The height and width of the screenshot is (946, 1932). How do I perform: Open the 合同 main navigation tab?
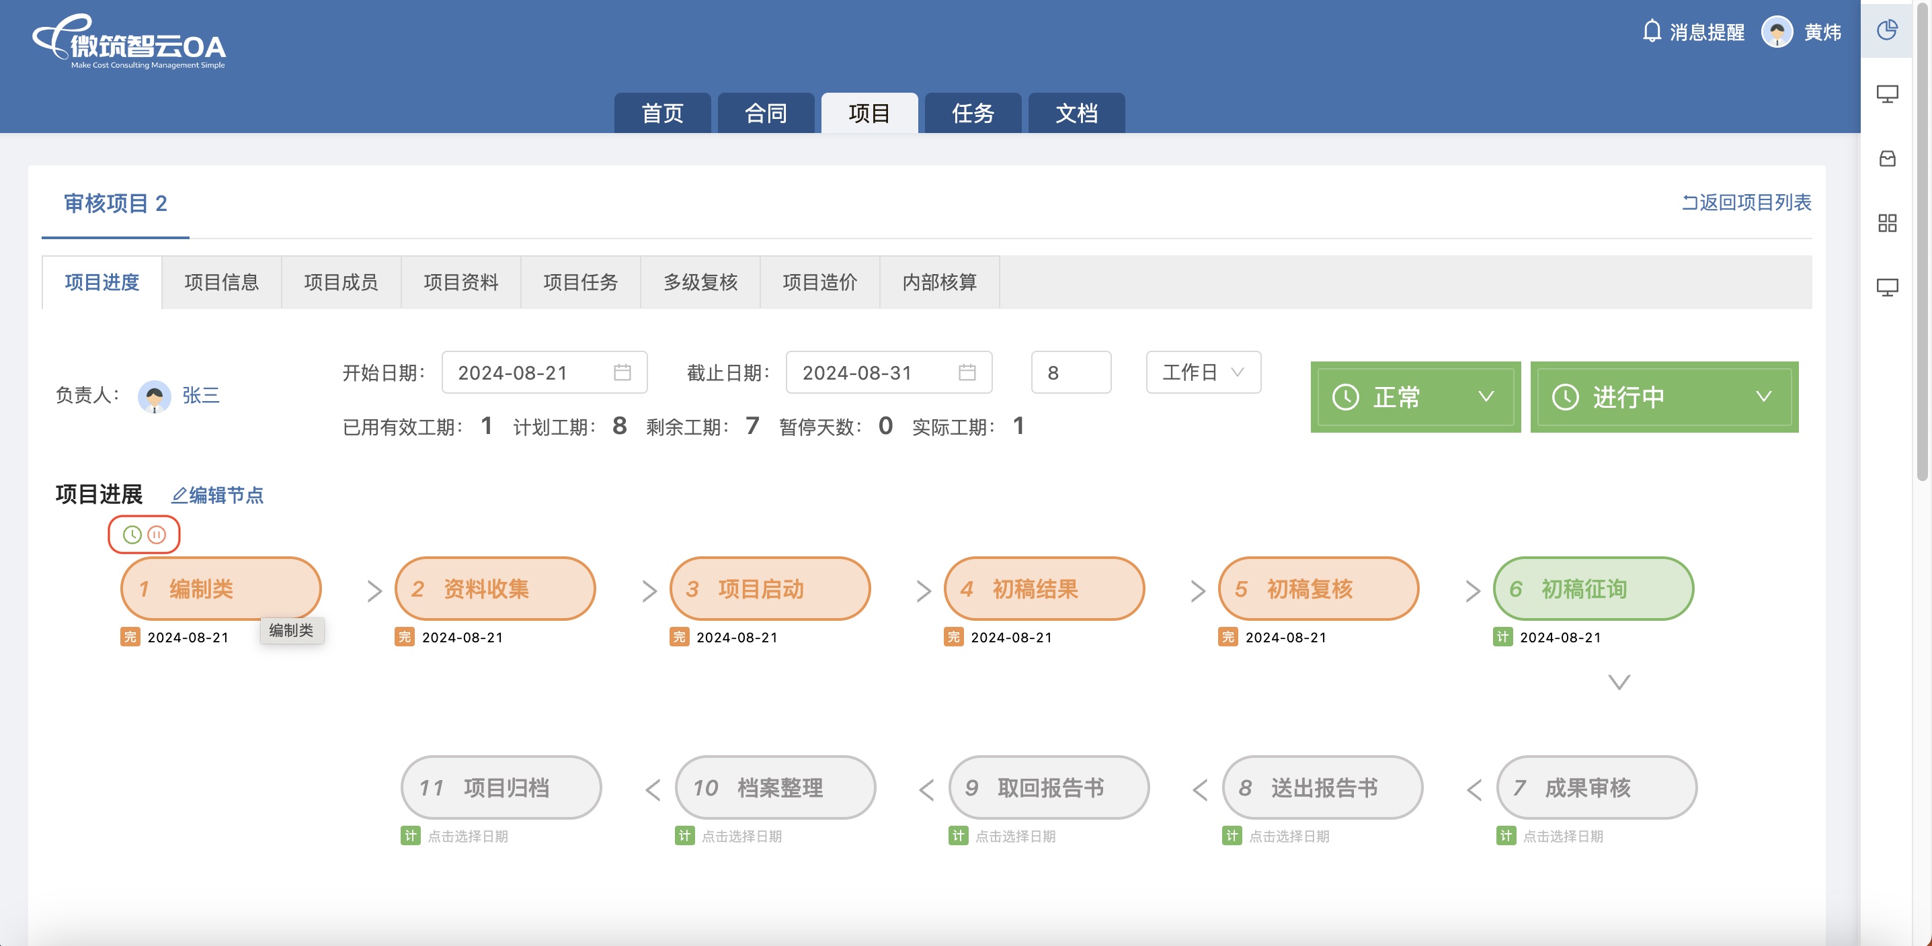tap(766, 113)
